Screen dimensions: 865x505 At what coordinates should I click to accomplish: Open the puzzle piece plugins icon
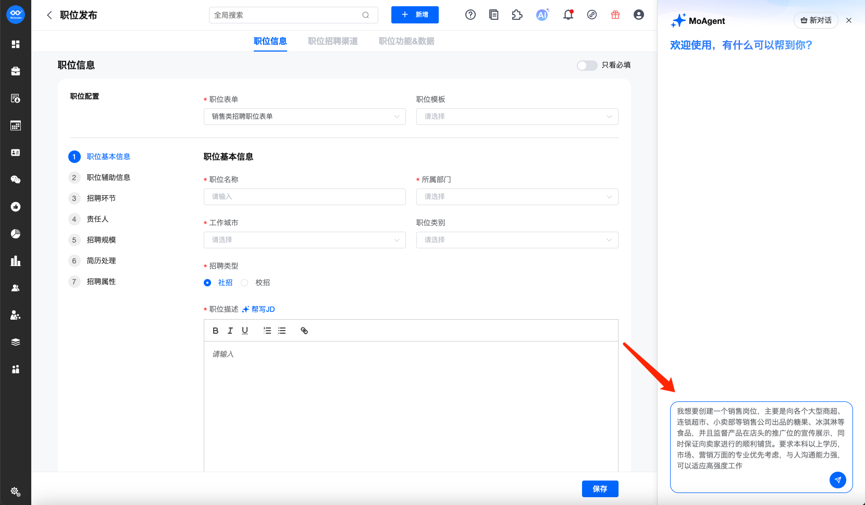coord(517,15)
